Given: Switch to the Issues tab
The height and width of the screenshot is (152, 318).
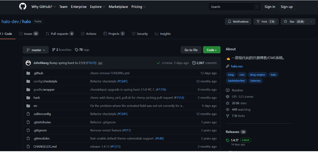Looking at the screenshot, I should point(29,34).
